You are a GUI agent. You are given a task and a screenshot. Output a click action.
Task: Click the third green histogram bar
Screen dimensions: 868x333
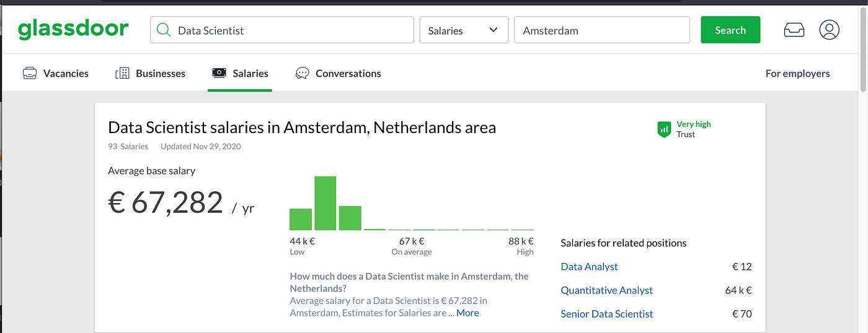coord(350,218)
